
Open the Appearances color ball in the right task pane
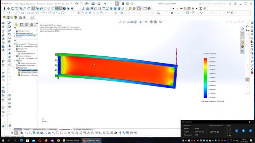click(x=243, y=47)
